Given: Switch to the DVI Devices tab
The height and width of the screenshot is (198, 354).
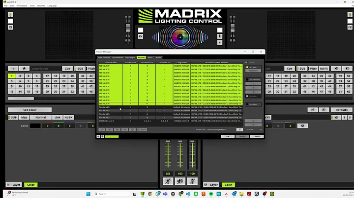Looking at the screenshot, I should (118, 58).
